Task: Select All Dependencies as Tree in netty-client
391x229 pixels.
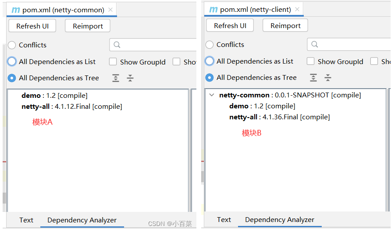Action: click(210, 78)
